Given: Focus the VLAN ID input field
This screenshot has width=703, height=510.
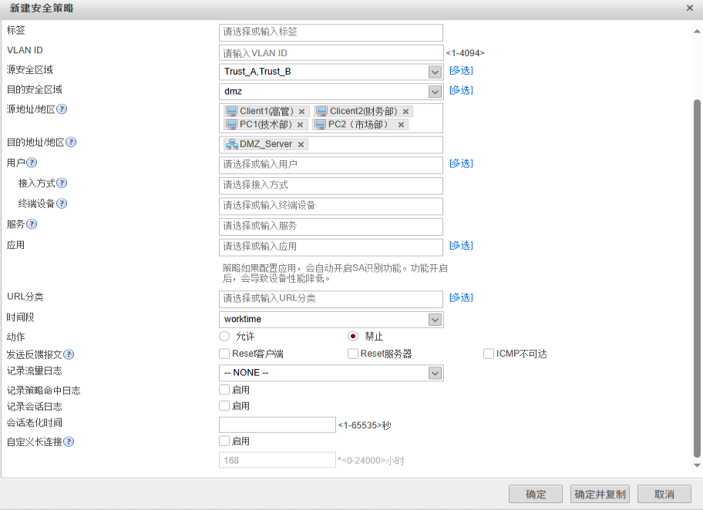Looking at the screenshot, I should 331,53.
